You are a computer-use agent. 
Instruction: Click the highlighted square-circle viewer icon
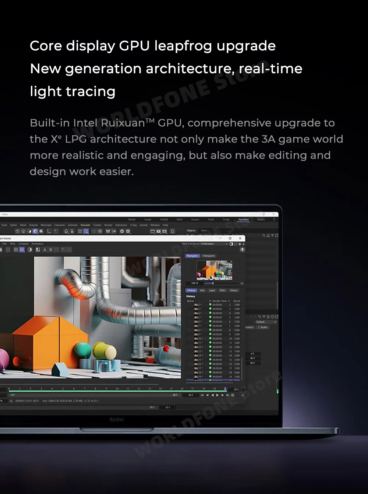coord(22,250)
